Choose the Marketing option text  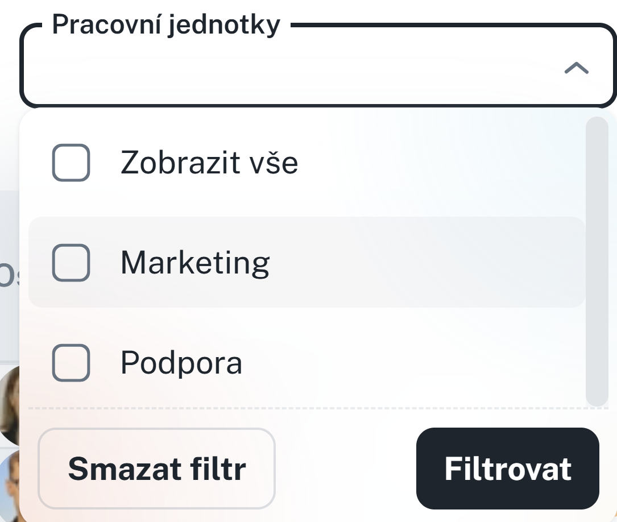pyautogui.click(x=195, y=263)
